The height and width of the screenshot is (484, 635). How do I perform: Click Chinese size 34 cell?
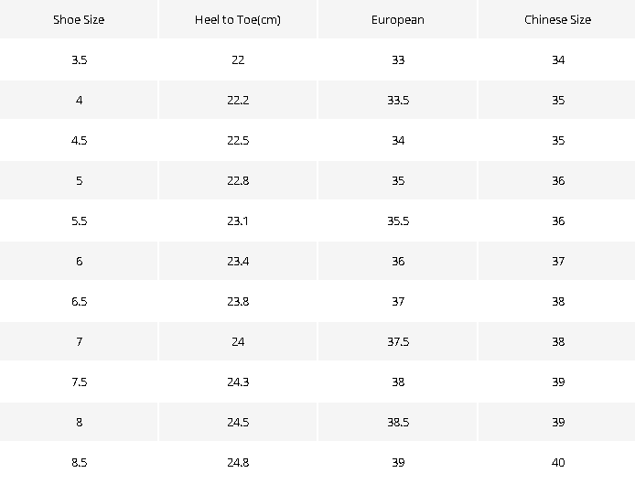(557, 60)
